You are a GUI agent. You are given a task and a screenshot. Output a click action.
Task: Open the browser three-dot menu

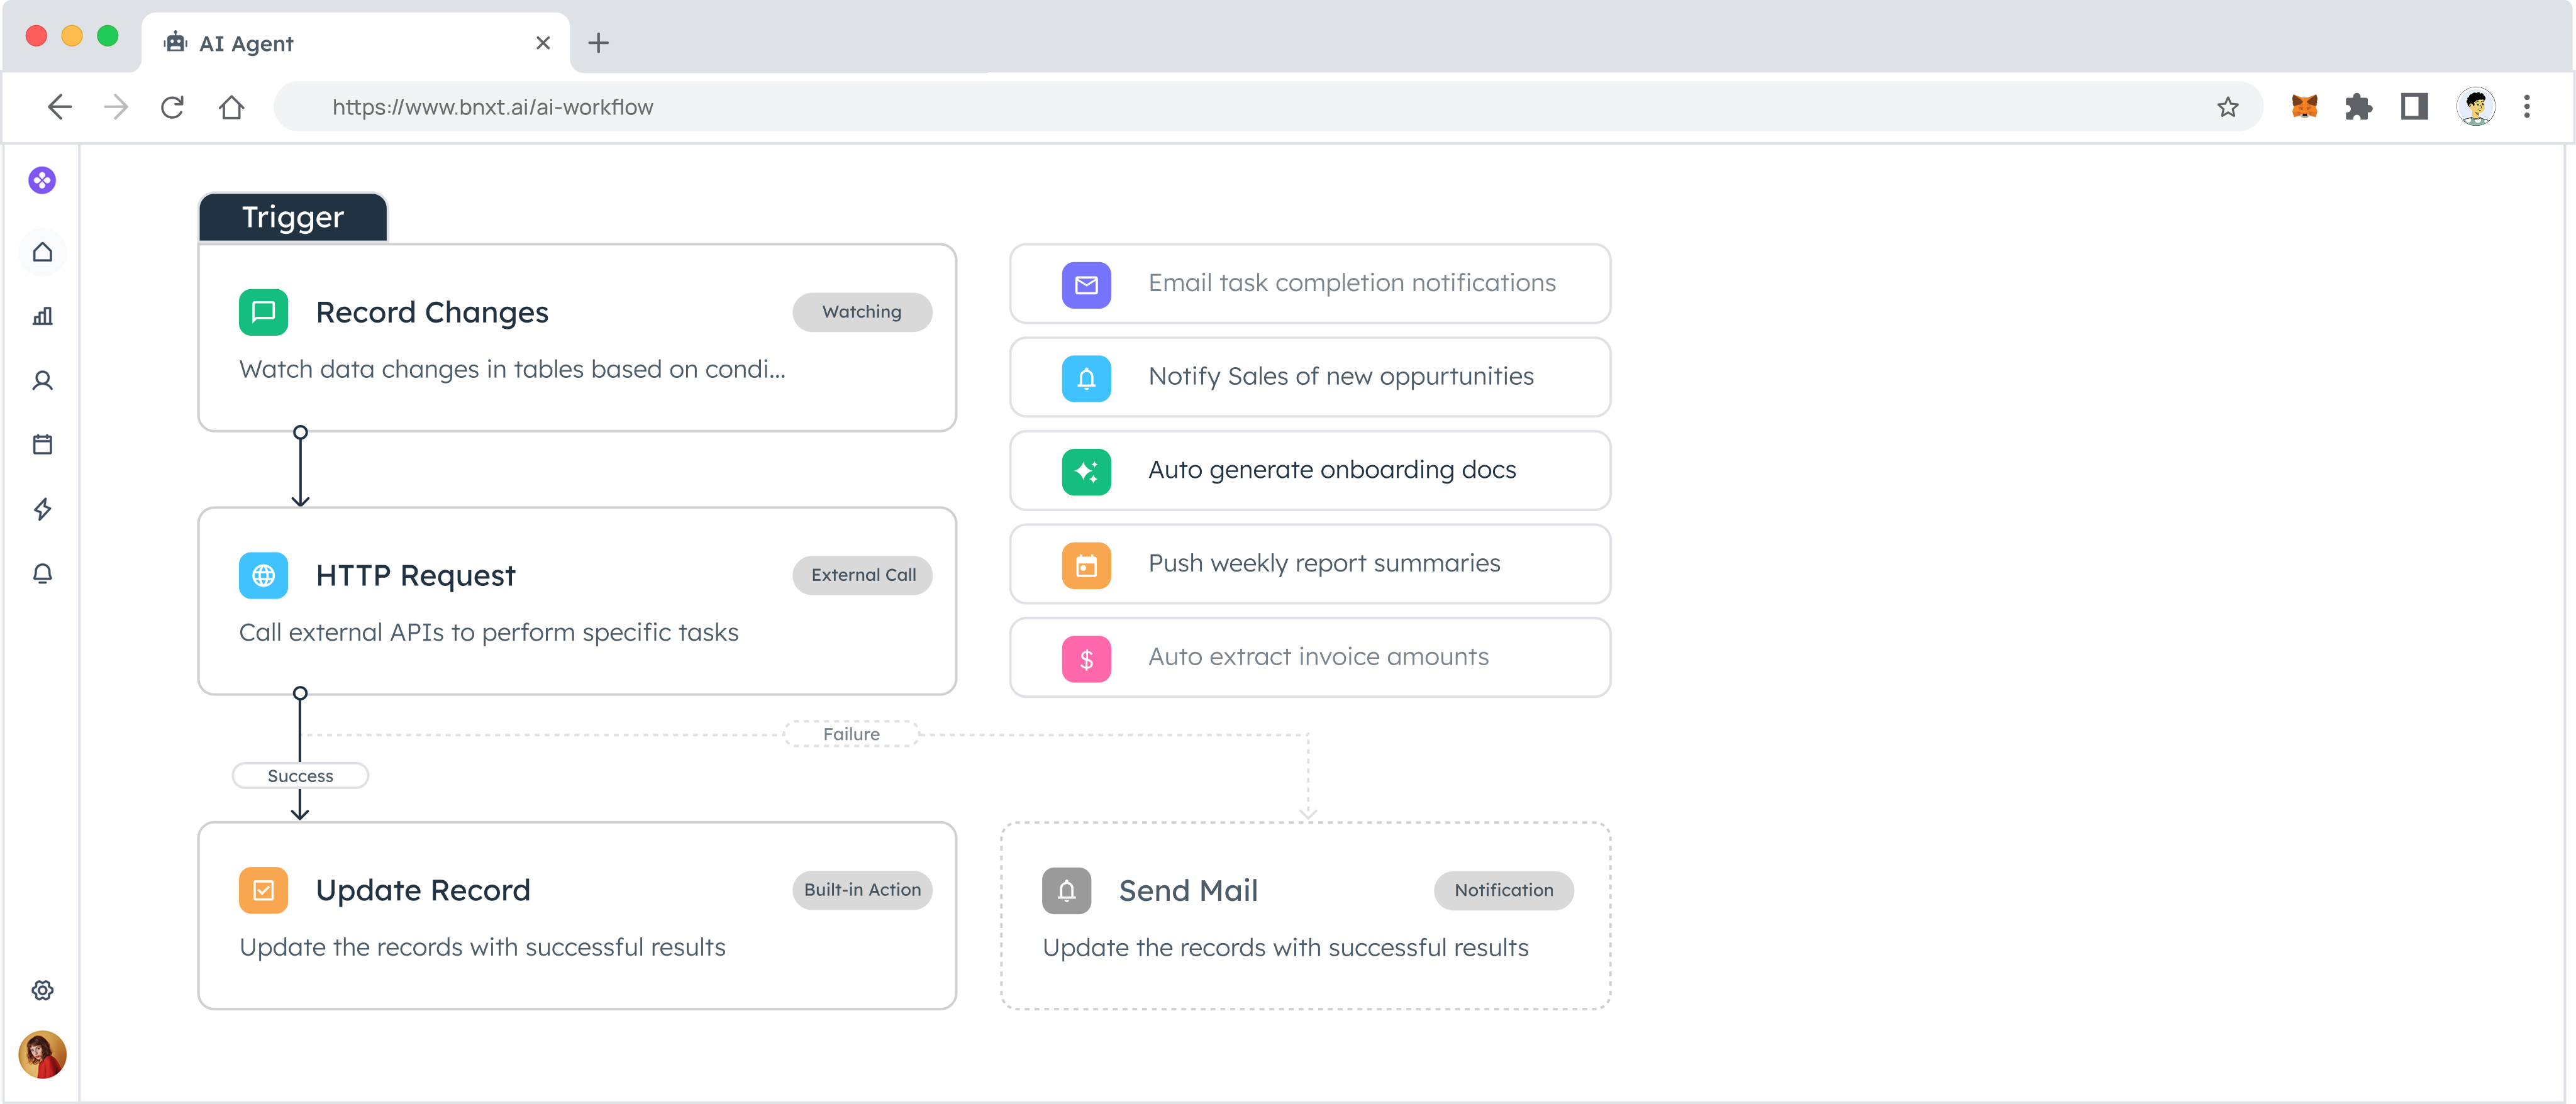coord(2526,107)
